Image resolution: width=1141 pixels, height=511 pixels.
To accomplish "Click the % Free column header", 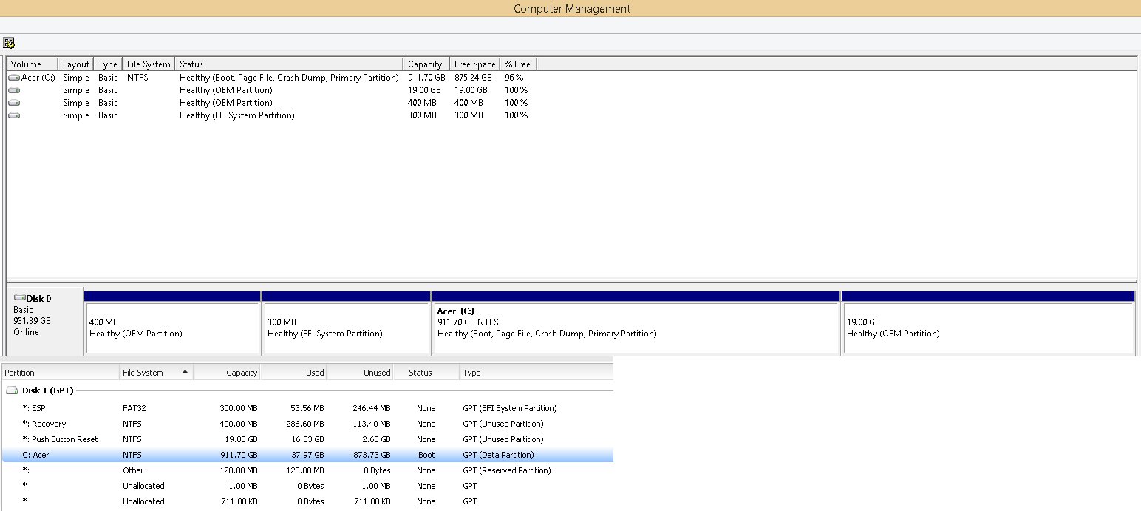I will click(x=518, y=64).
